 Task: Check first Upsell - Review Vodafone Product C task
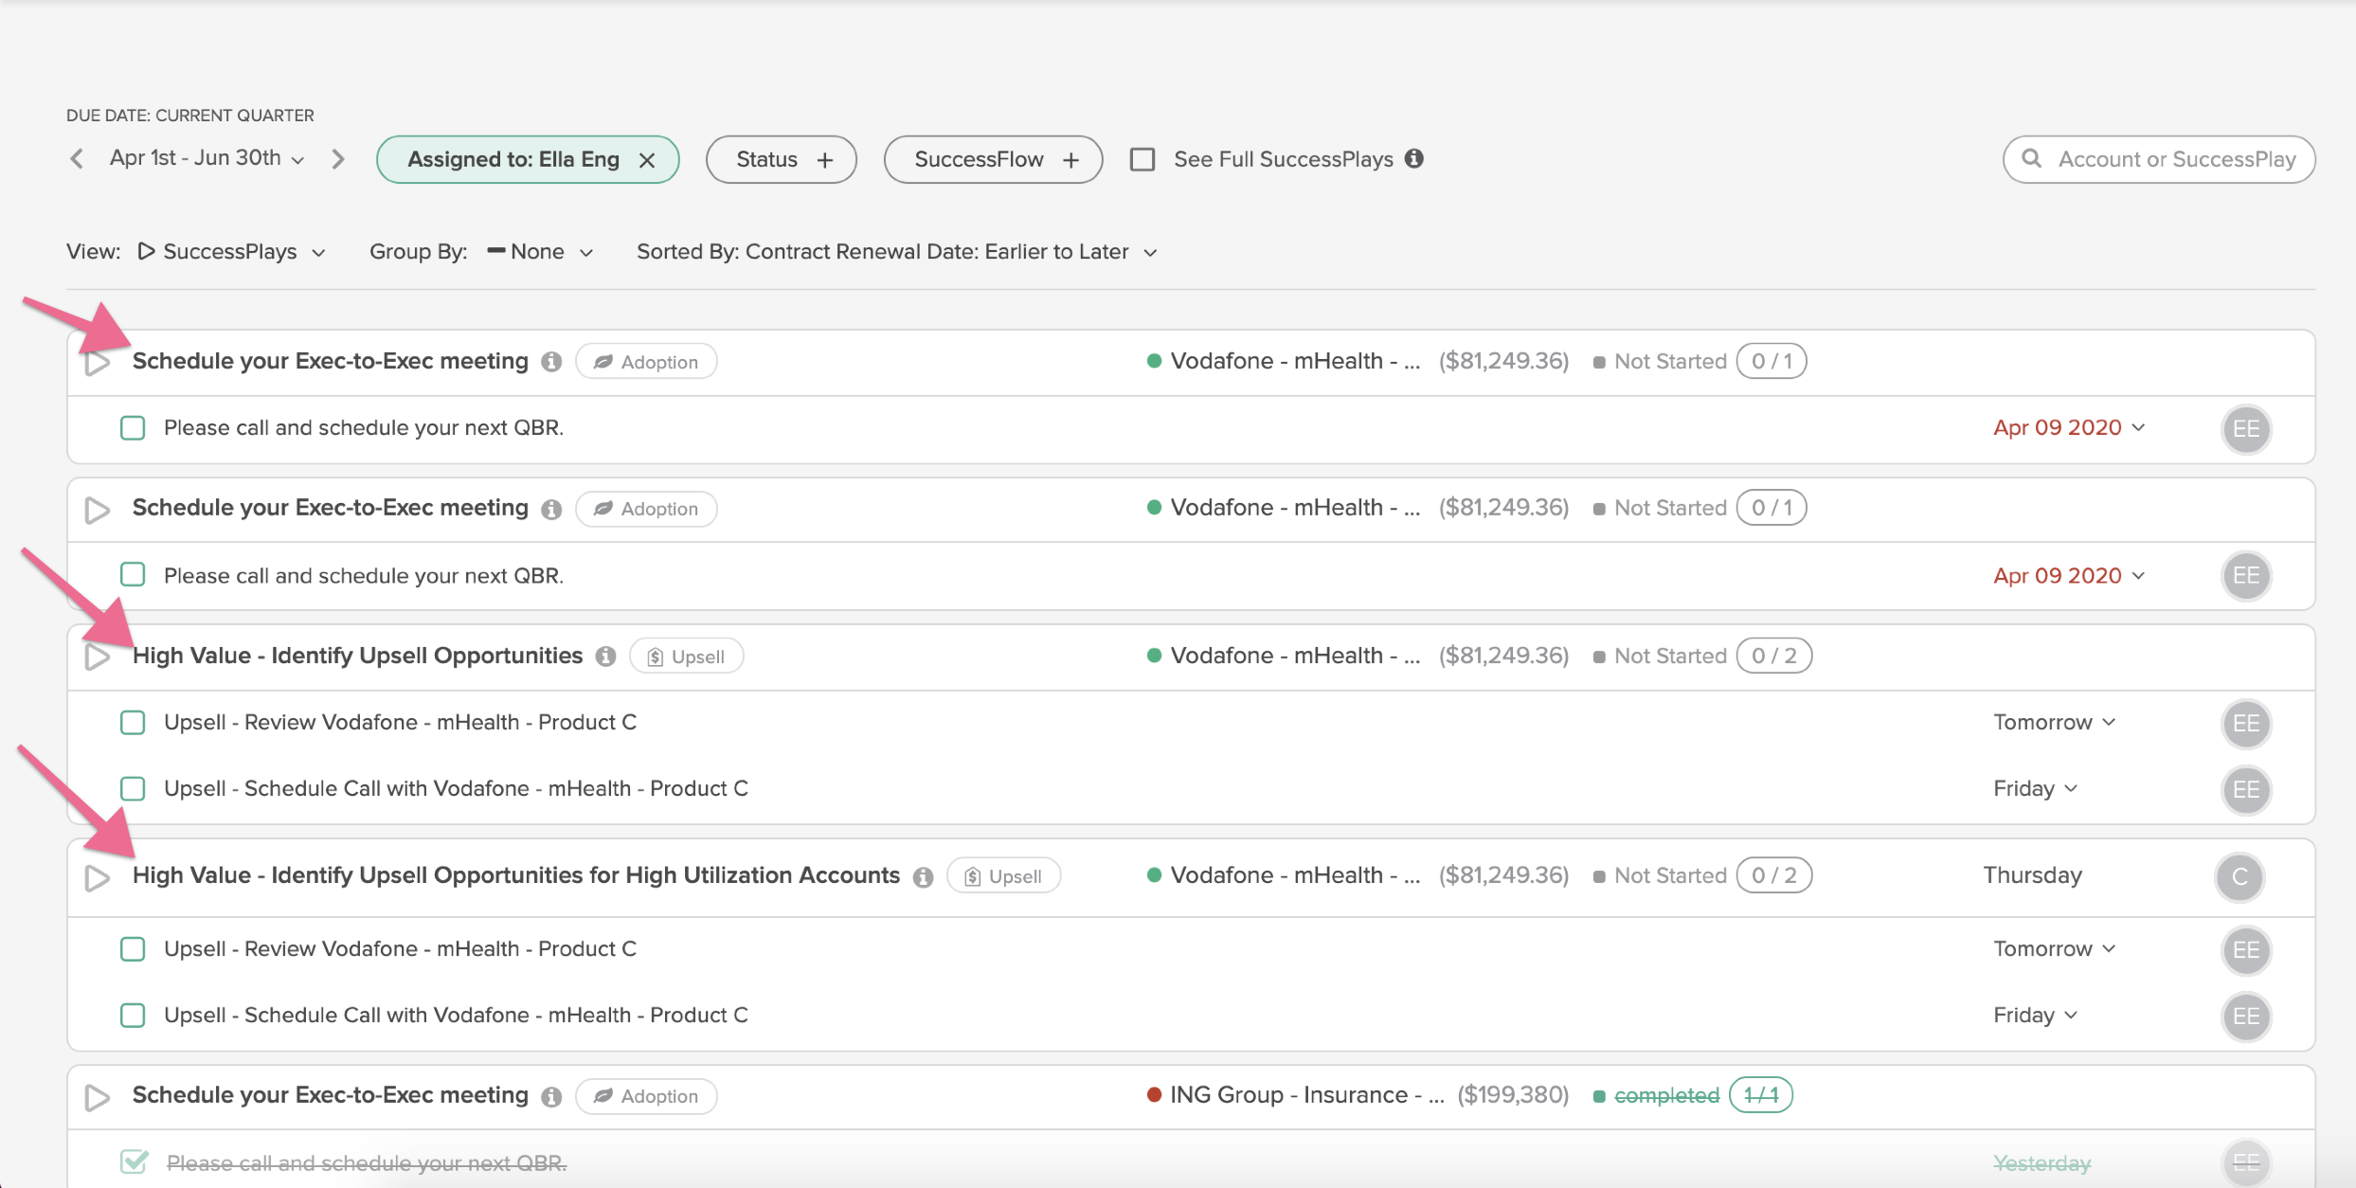tap(133, 723)
